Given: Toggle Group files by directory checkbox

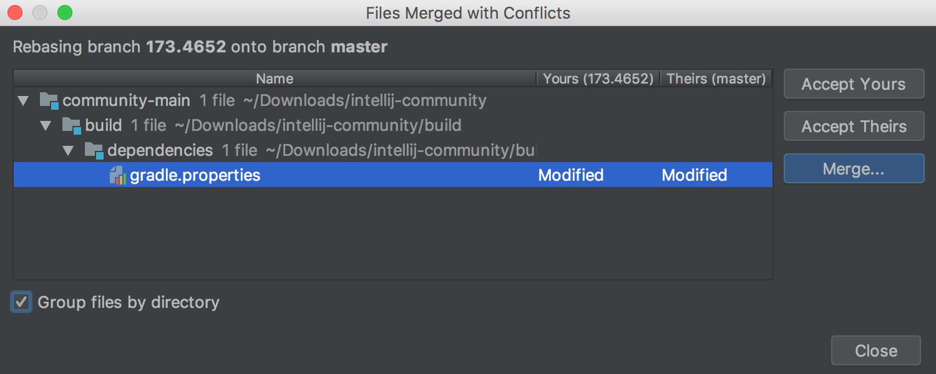Looking at the screenshot, I should pos(21,302).
